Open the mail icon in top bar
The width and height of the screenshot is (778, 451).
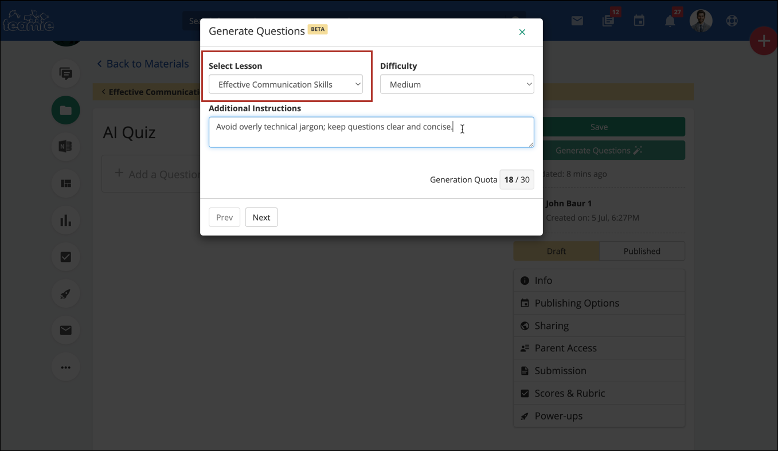577,21
